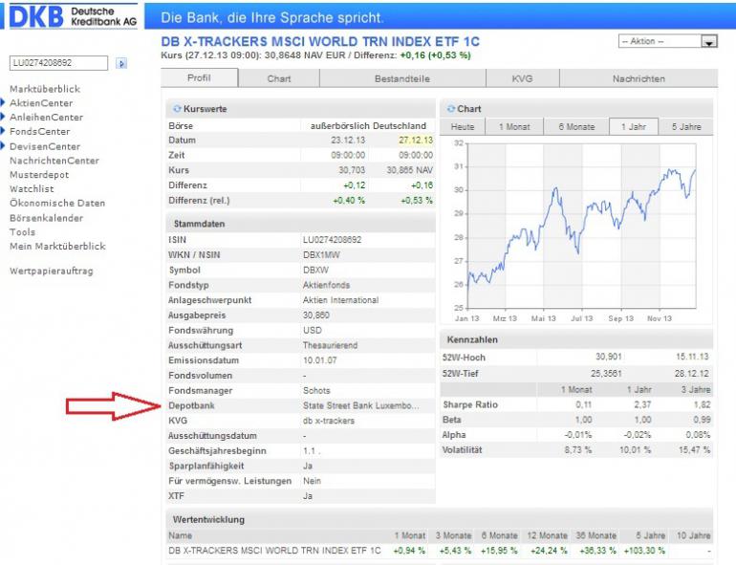The height and width of the screenshot is (565, 736).
Task: Click Kurs value 30,703
Action: [x=352, y=170]
